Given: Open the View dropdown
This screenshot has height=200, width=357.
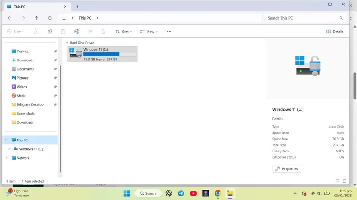Looking at the screenshot, I should [149, 32].
